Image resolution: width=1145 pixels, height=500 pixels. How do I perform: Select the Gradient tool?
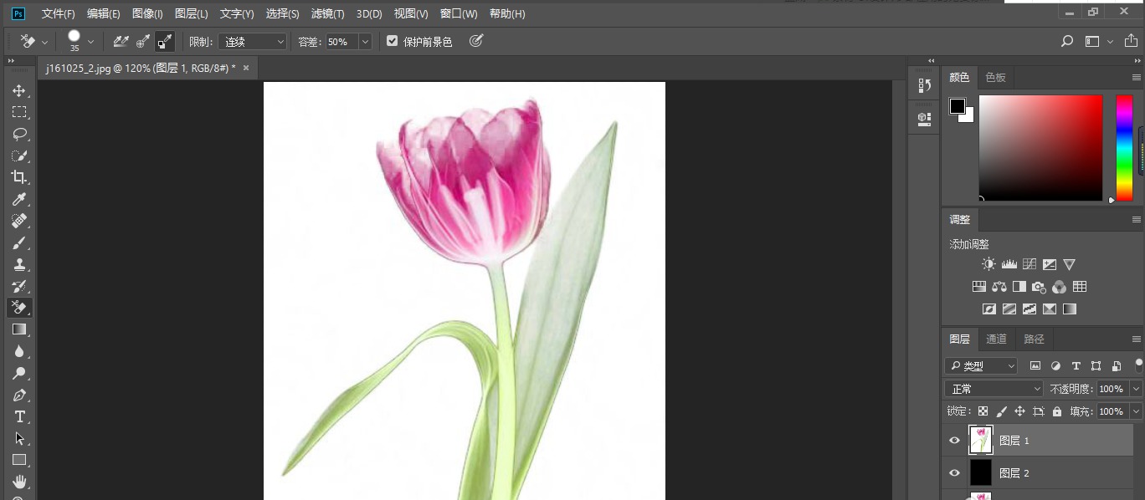click(19, 329)
